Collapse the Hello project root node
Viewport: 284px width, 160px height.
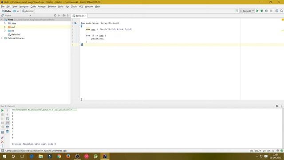tap(2, 20)
